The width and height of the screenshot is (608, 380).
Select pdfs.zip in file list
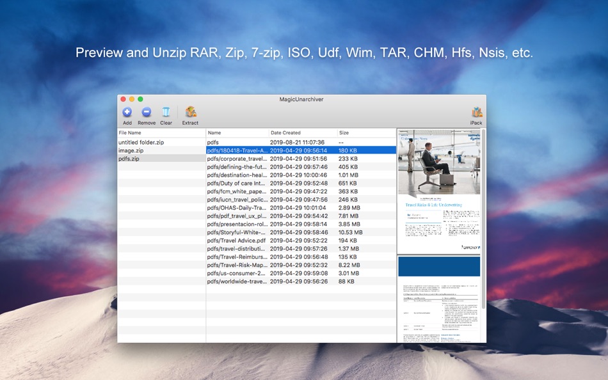[x=161, y=159]
